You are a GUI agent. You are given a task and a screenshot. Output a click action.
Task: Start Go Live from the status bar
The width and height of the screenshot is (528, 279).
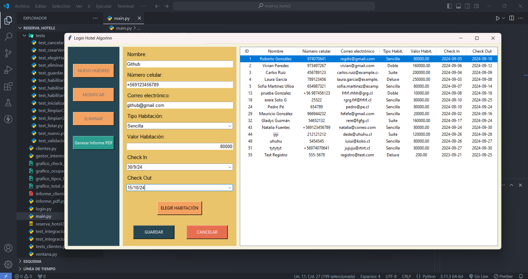coord(478,276)
